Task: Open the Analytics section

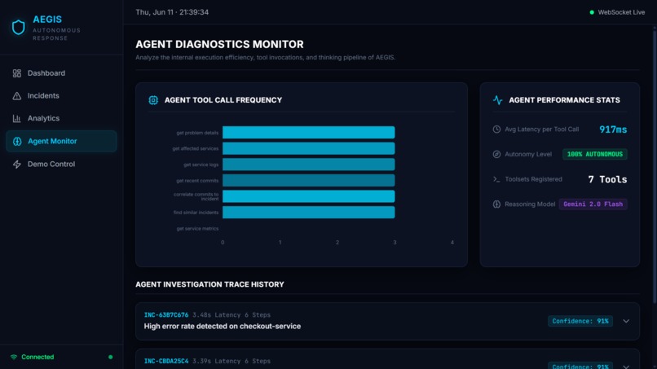Action: pos(61,119)
